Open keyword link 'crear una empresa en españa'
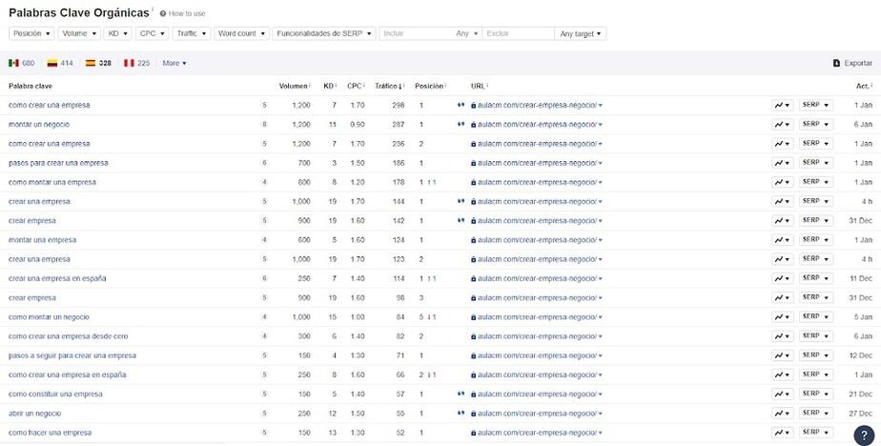881x446 pixels. click(57, 278)
